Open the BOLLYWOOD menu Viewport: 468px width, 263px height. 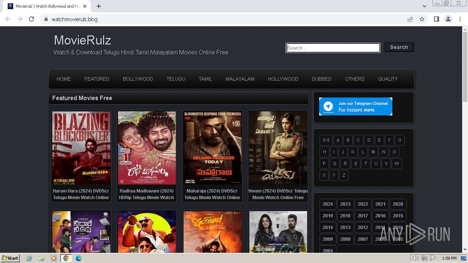138,79
